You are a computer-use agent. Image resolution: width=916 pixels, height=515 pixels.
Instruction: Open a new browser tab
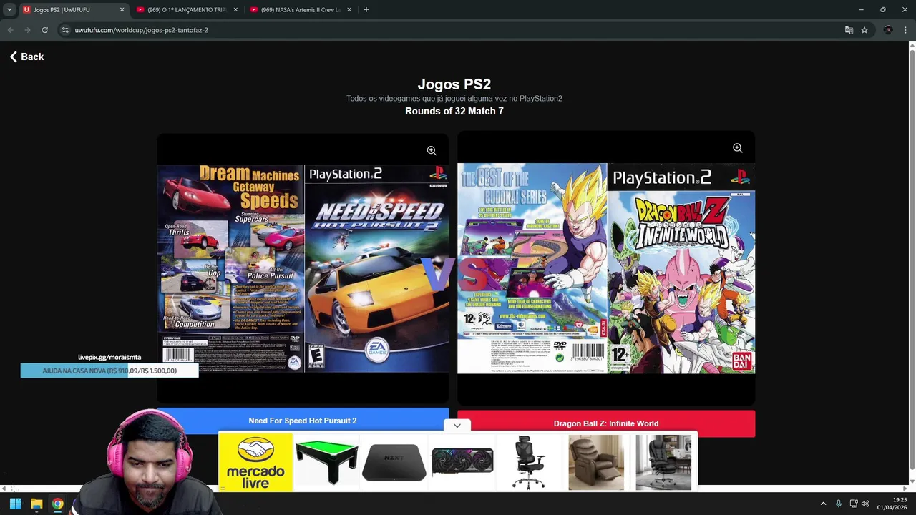point(366,10)
